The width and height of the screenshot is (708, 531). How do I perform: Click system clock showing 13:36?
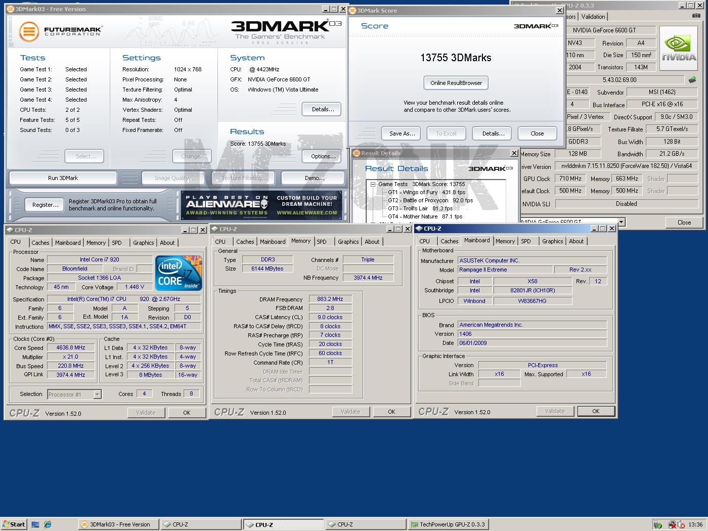tap(695, 524)
